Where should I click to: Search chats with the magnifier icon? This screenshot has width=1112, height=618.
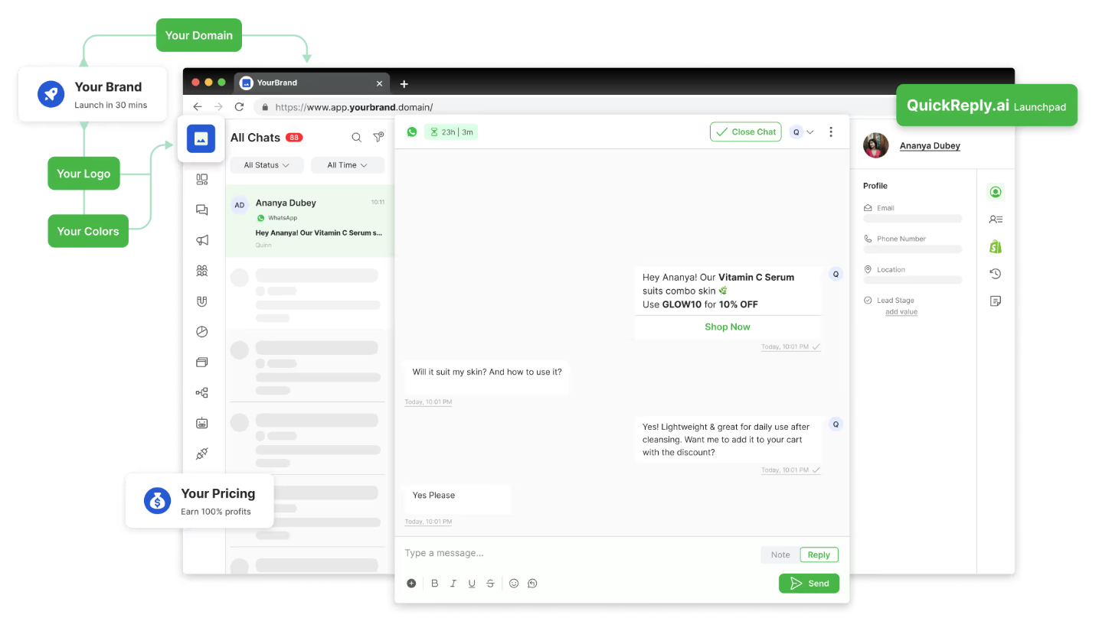[x=357, y=138]
